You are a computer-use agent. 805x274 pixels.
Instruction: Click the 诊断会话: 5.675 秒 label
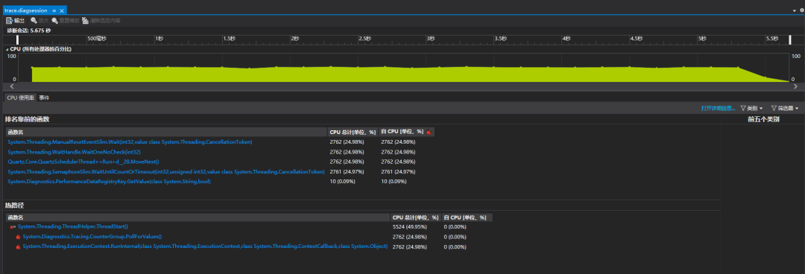point(29,31)
